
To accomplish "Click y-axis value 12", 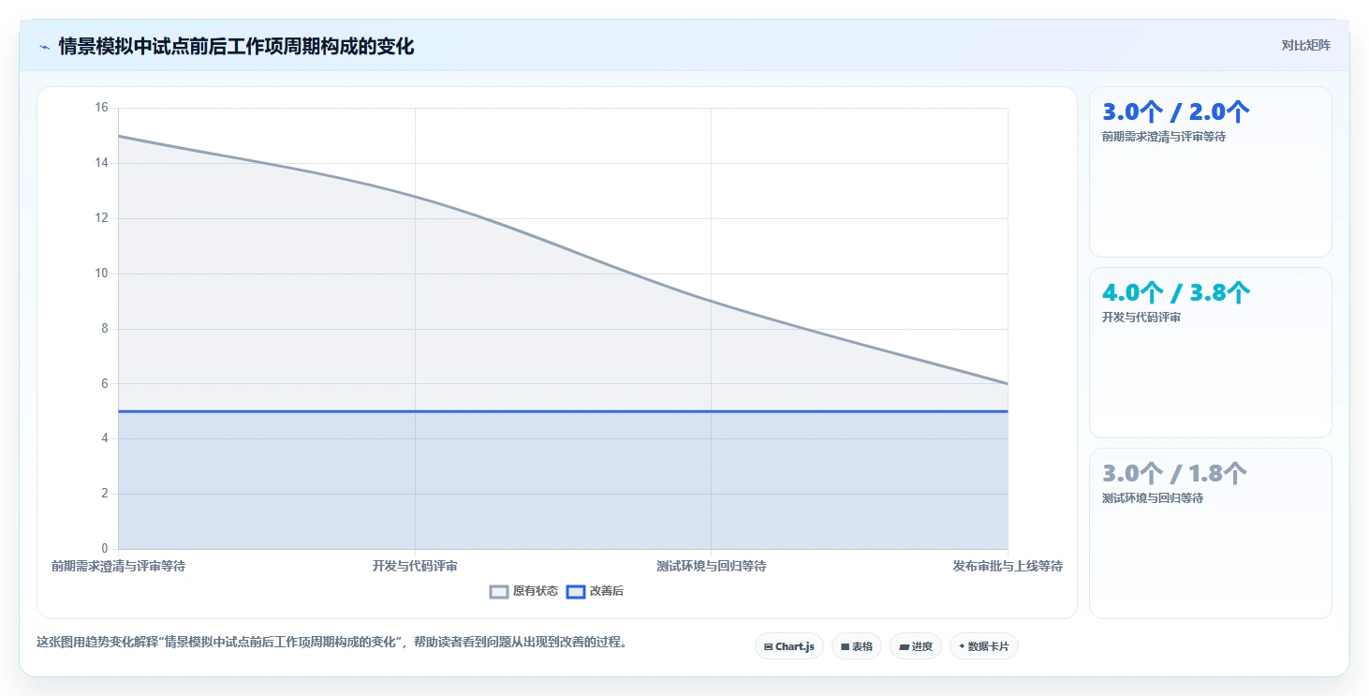I will pos(102,218).
